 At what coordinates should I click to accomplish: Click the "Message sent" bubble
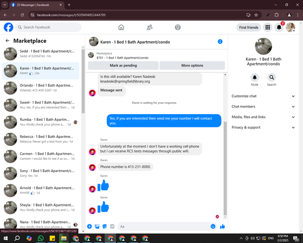point(112,91)
